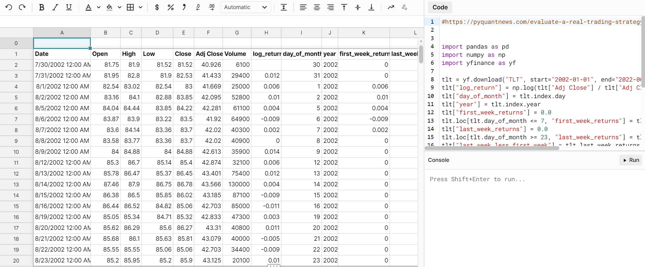Image resolution: width=645 pixels, height=267 pixels.
Task: Click the decrease decimal places icon
Action: [x=198, y=7]
